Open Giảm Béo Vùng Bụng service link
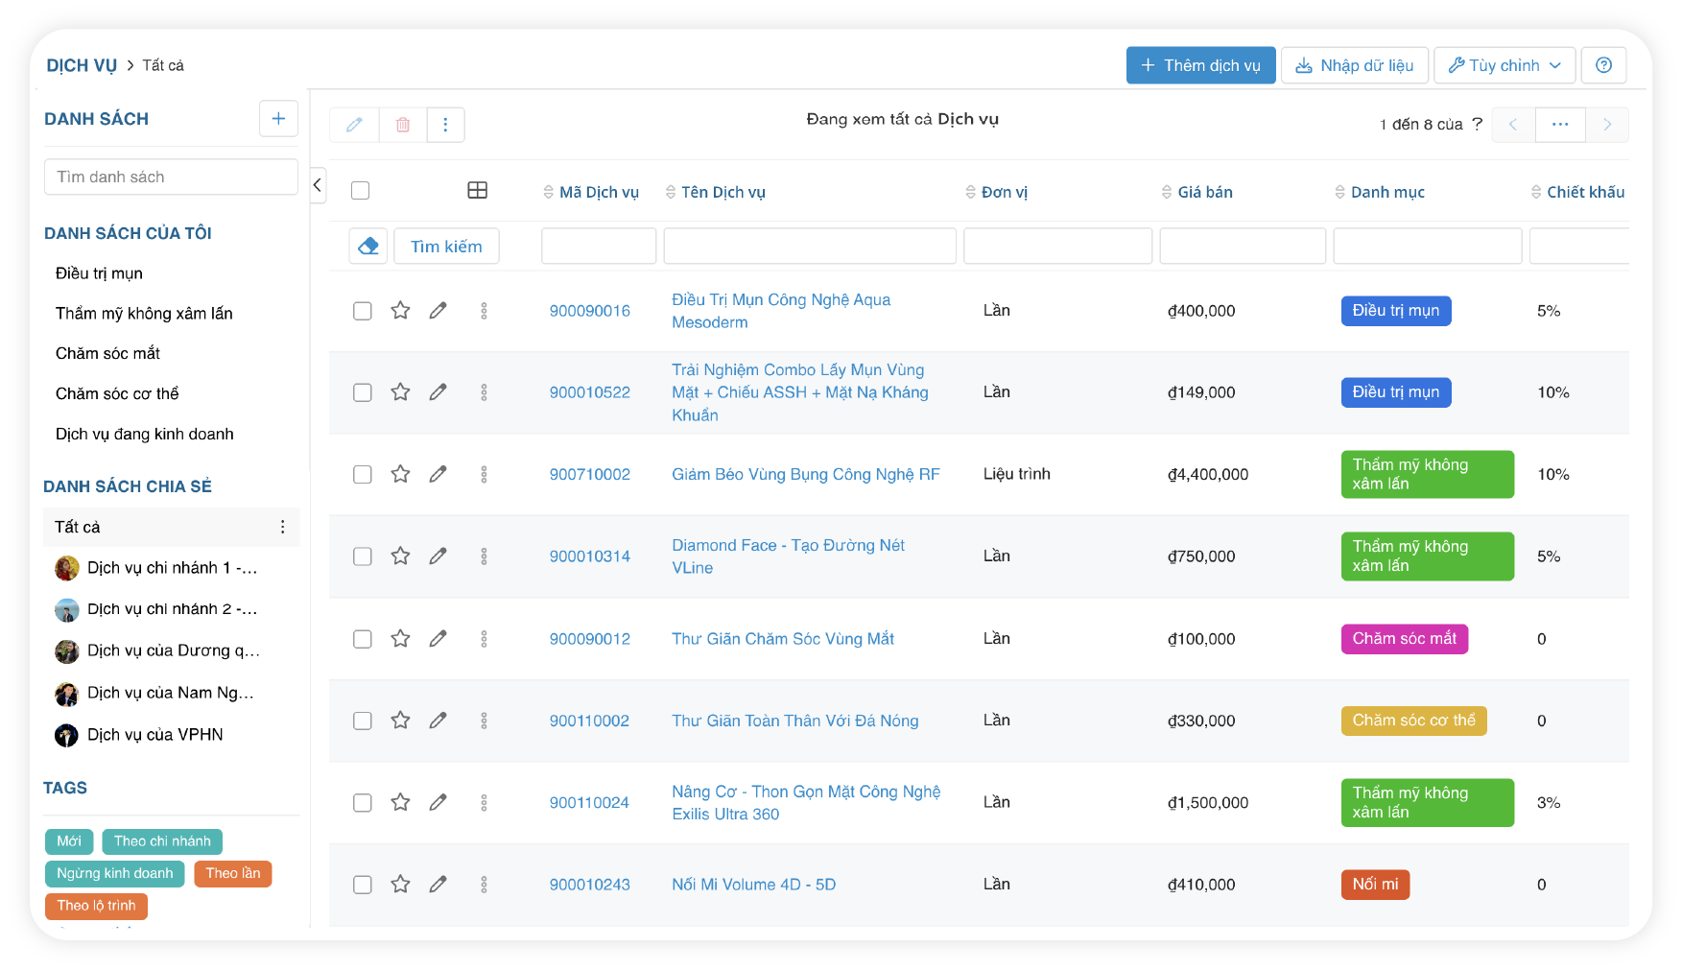The height and width of the screenshot is (970, 1682). coord(805,474)
